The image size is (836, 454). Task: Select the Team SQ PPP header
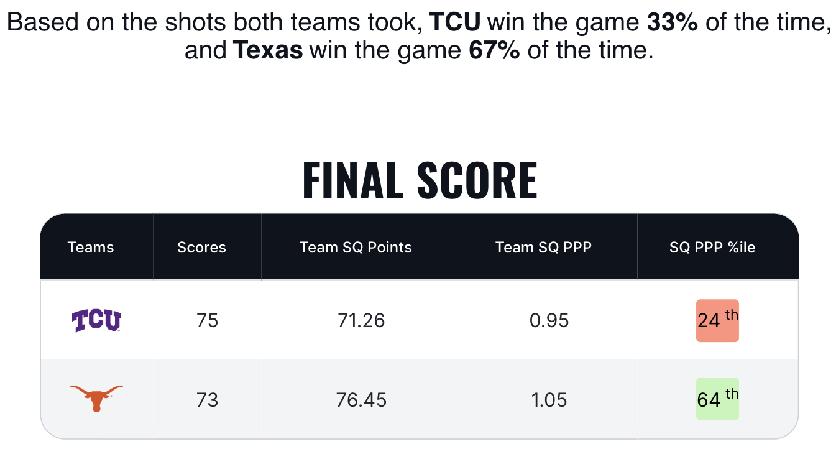click(543, 248)
